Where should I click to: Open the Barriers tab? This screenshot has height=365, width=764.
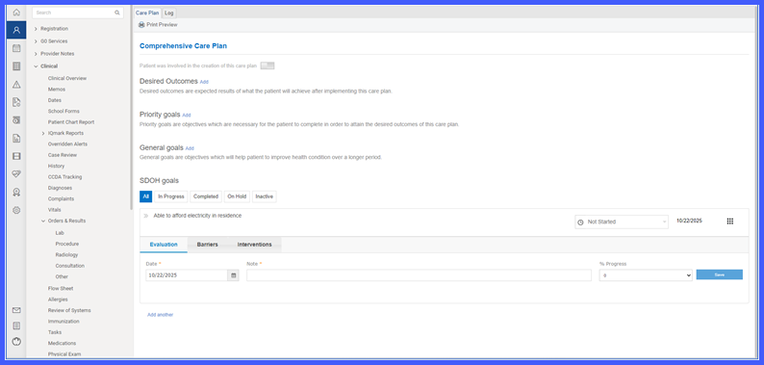tap(208, 245)
